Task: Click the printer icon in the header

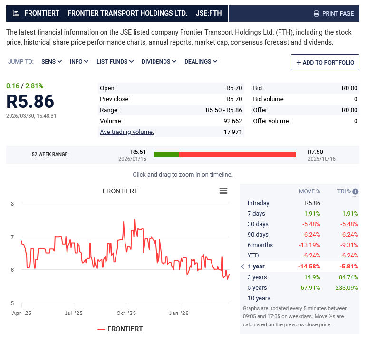Action: (x=316, y=13)
